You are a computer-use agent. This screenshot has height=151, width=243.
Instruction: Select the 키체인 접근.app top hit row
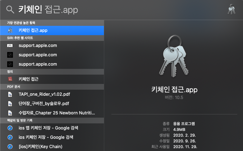(52, 30)
